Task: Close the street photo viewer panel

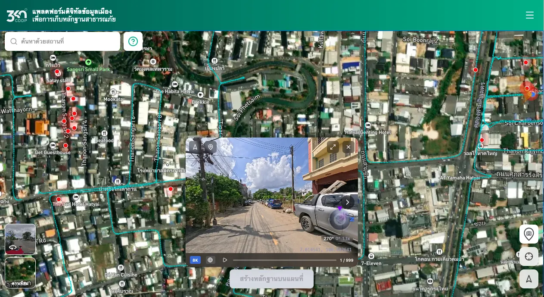Action: tap(348, 147)
